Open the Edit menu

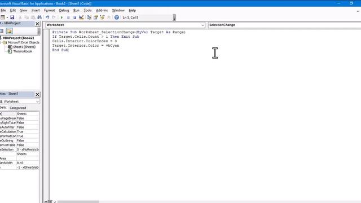pyautogui.click(x=13, y=10)
